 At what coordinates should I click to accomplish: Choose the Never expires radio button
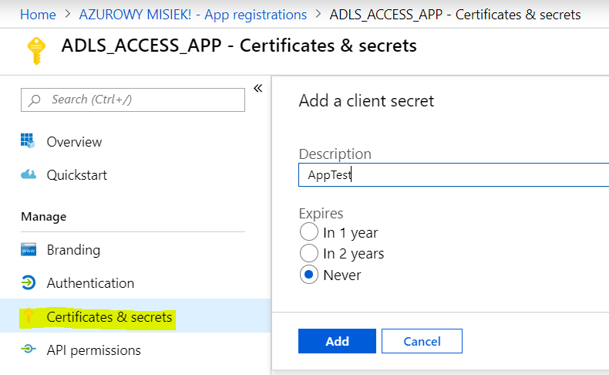[308, 275]
